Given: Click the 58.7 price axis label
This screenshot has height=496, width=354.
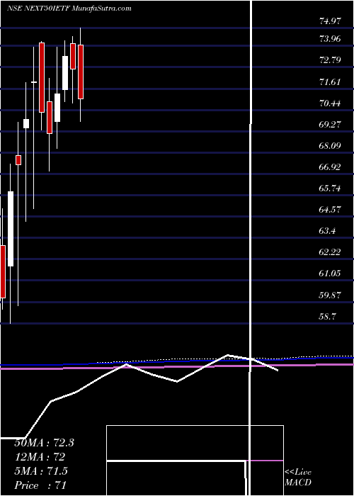Looking at the screenshot, I should (x=327, y=316).
